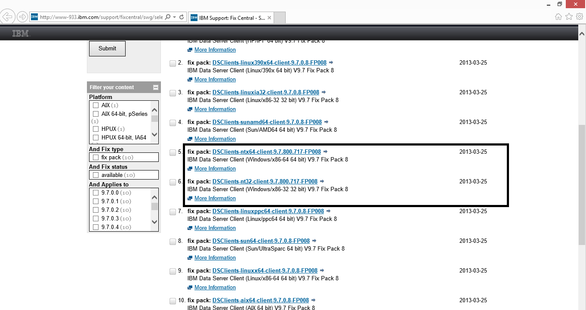Open DSClients-sun64-client-9.7.0.8-FP008 link
Screen dimensions: 586x310
261,241
